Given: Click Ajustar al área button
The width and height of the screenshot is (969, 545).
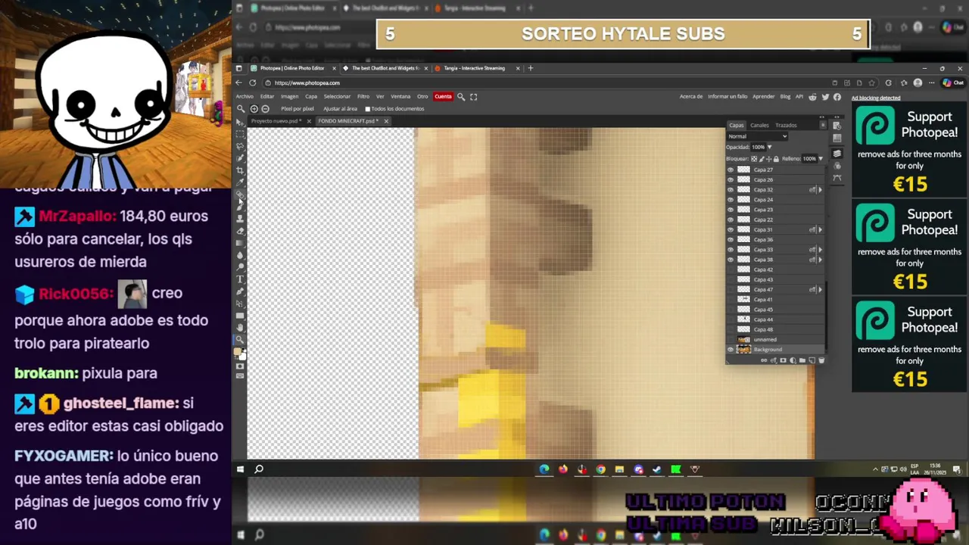Looking at the screenshot, I should (340, 108).
